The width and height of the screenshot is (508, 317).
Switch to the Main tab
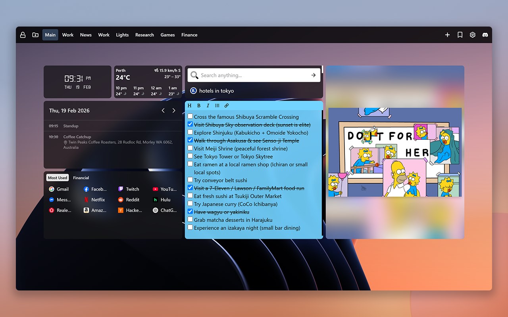coord(50,35)
